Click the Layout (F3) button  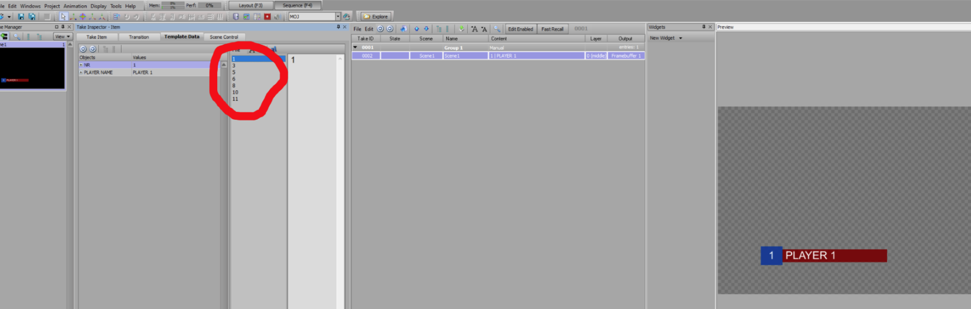point(250,5)
